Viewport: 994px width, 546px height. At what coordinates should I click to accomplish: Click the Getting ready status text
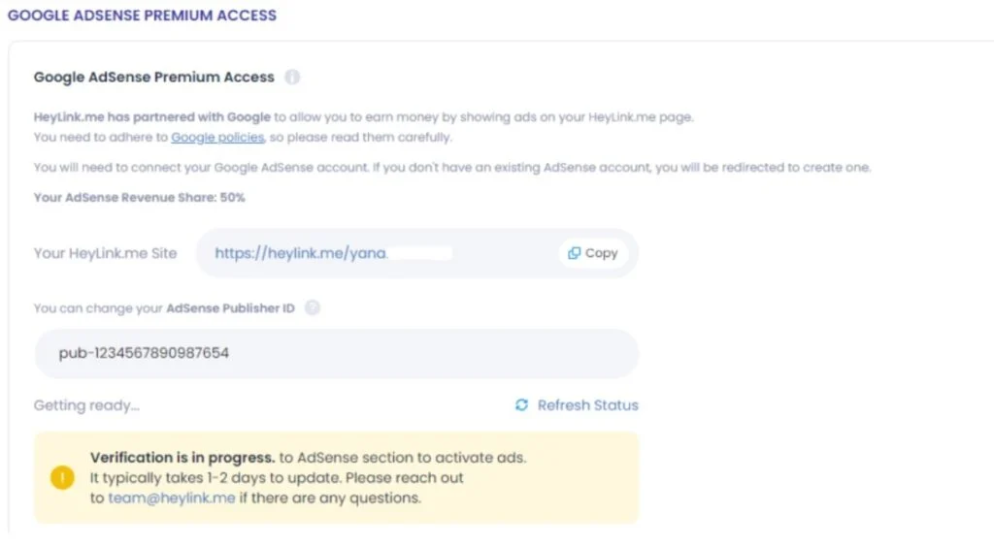point(86,405)
